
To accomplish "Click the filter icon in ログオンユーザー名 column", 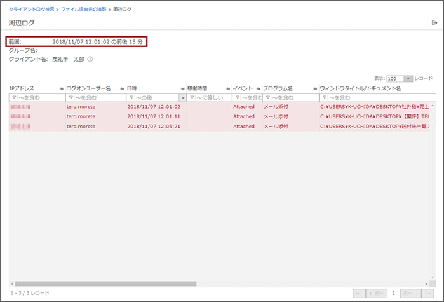I will pos(71,98).
